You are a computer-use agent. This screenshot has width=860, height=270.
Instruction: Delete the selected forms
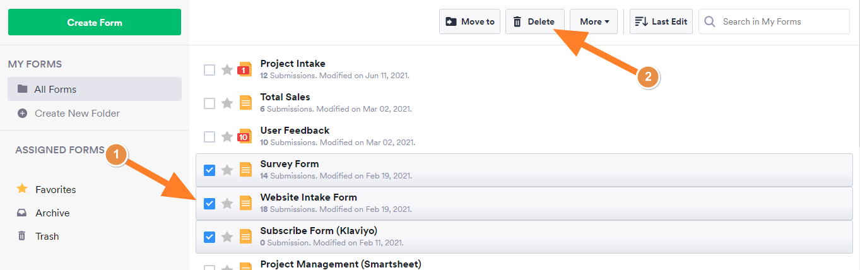pos(534,21)
